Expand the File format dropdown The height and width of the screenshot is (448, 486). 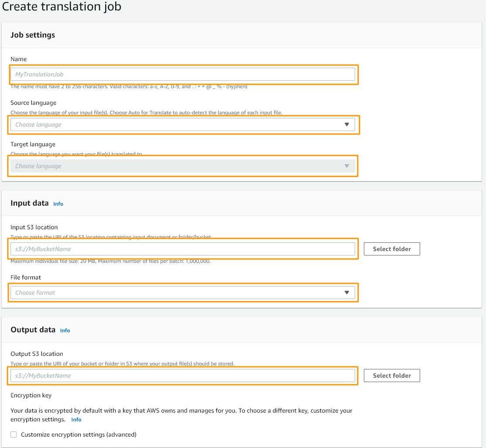[x=183, y=292]
